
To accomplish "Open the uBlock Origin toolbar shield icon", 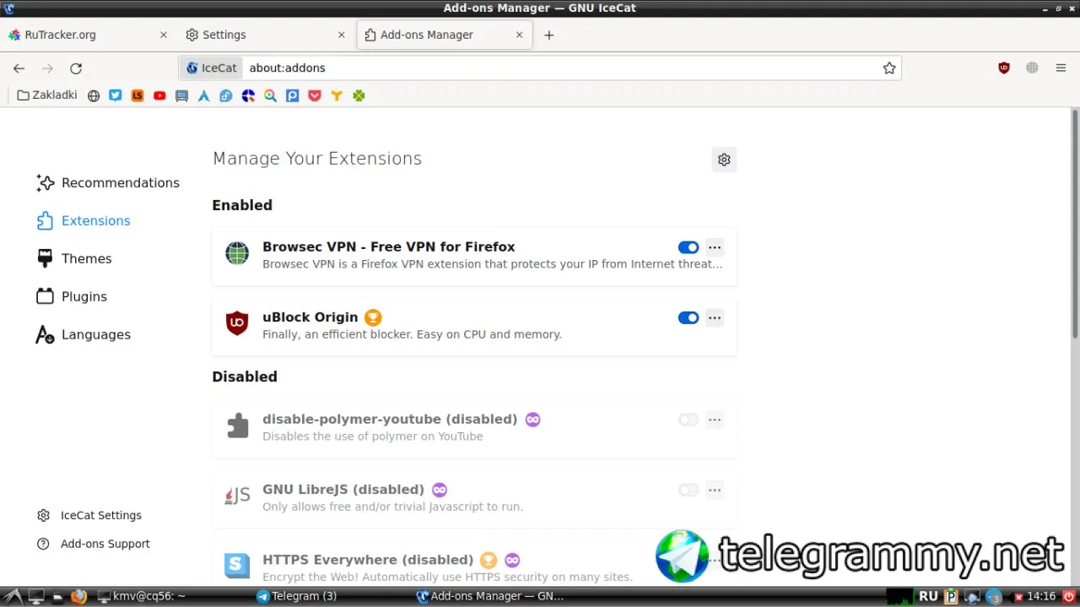I will coord(1004,68).
